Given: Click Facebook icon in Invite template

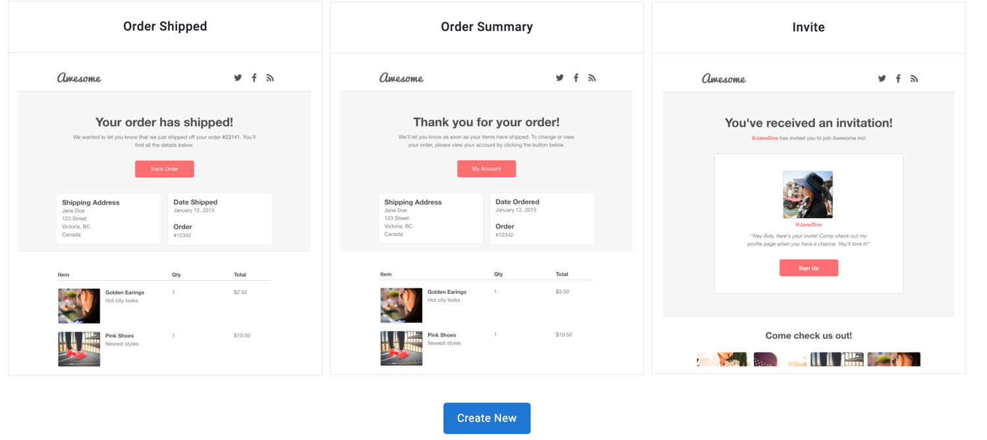Looking at the screenshot, I should tap(898, 78).
